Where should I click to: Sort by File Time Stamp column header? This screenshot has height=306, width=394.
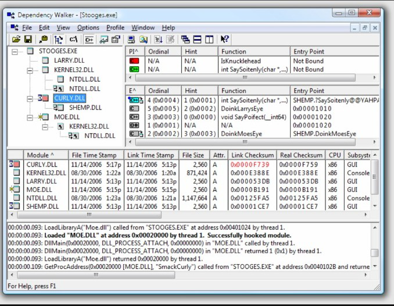[x=96, y=155]
